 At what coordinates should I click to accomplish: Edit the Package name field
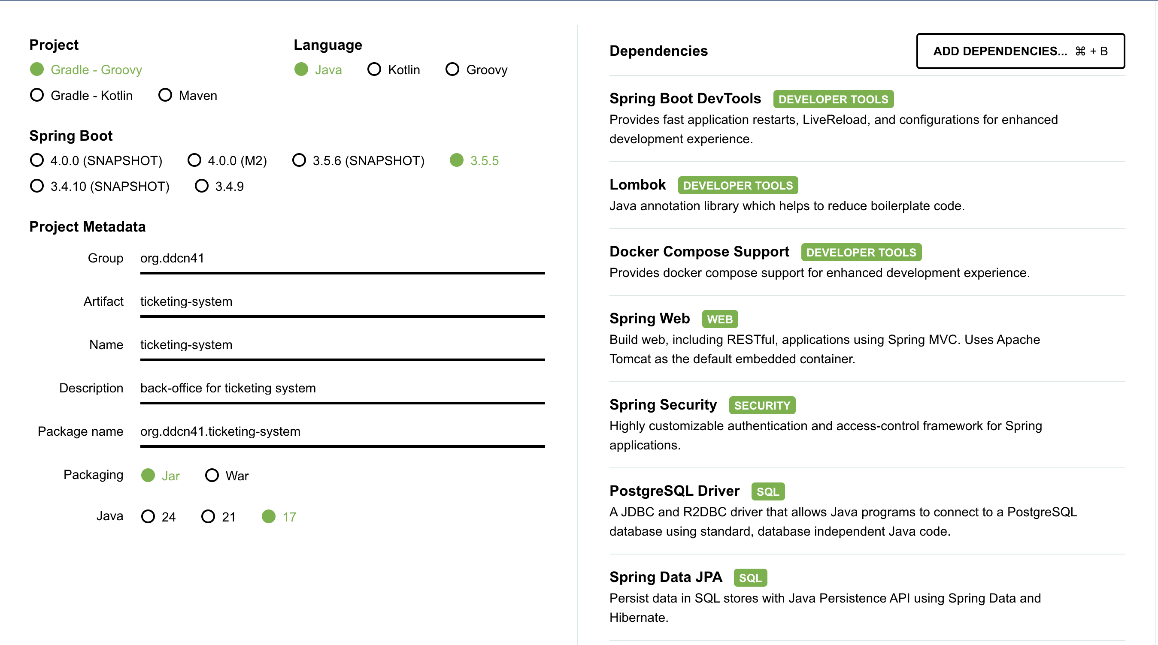[x=342, y=431]
